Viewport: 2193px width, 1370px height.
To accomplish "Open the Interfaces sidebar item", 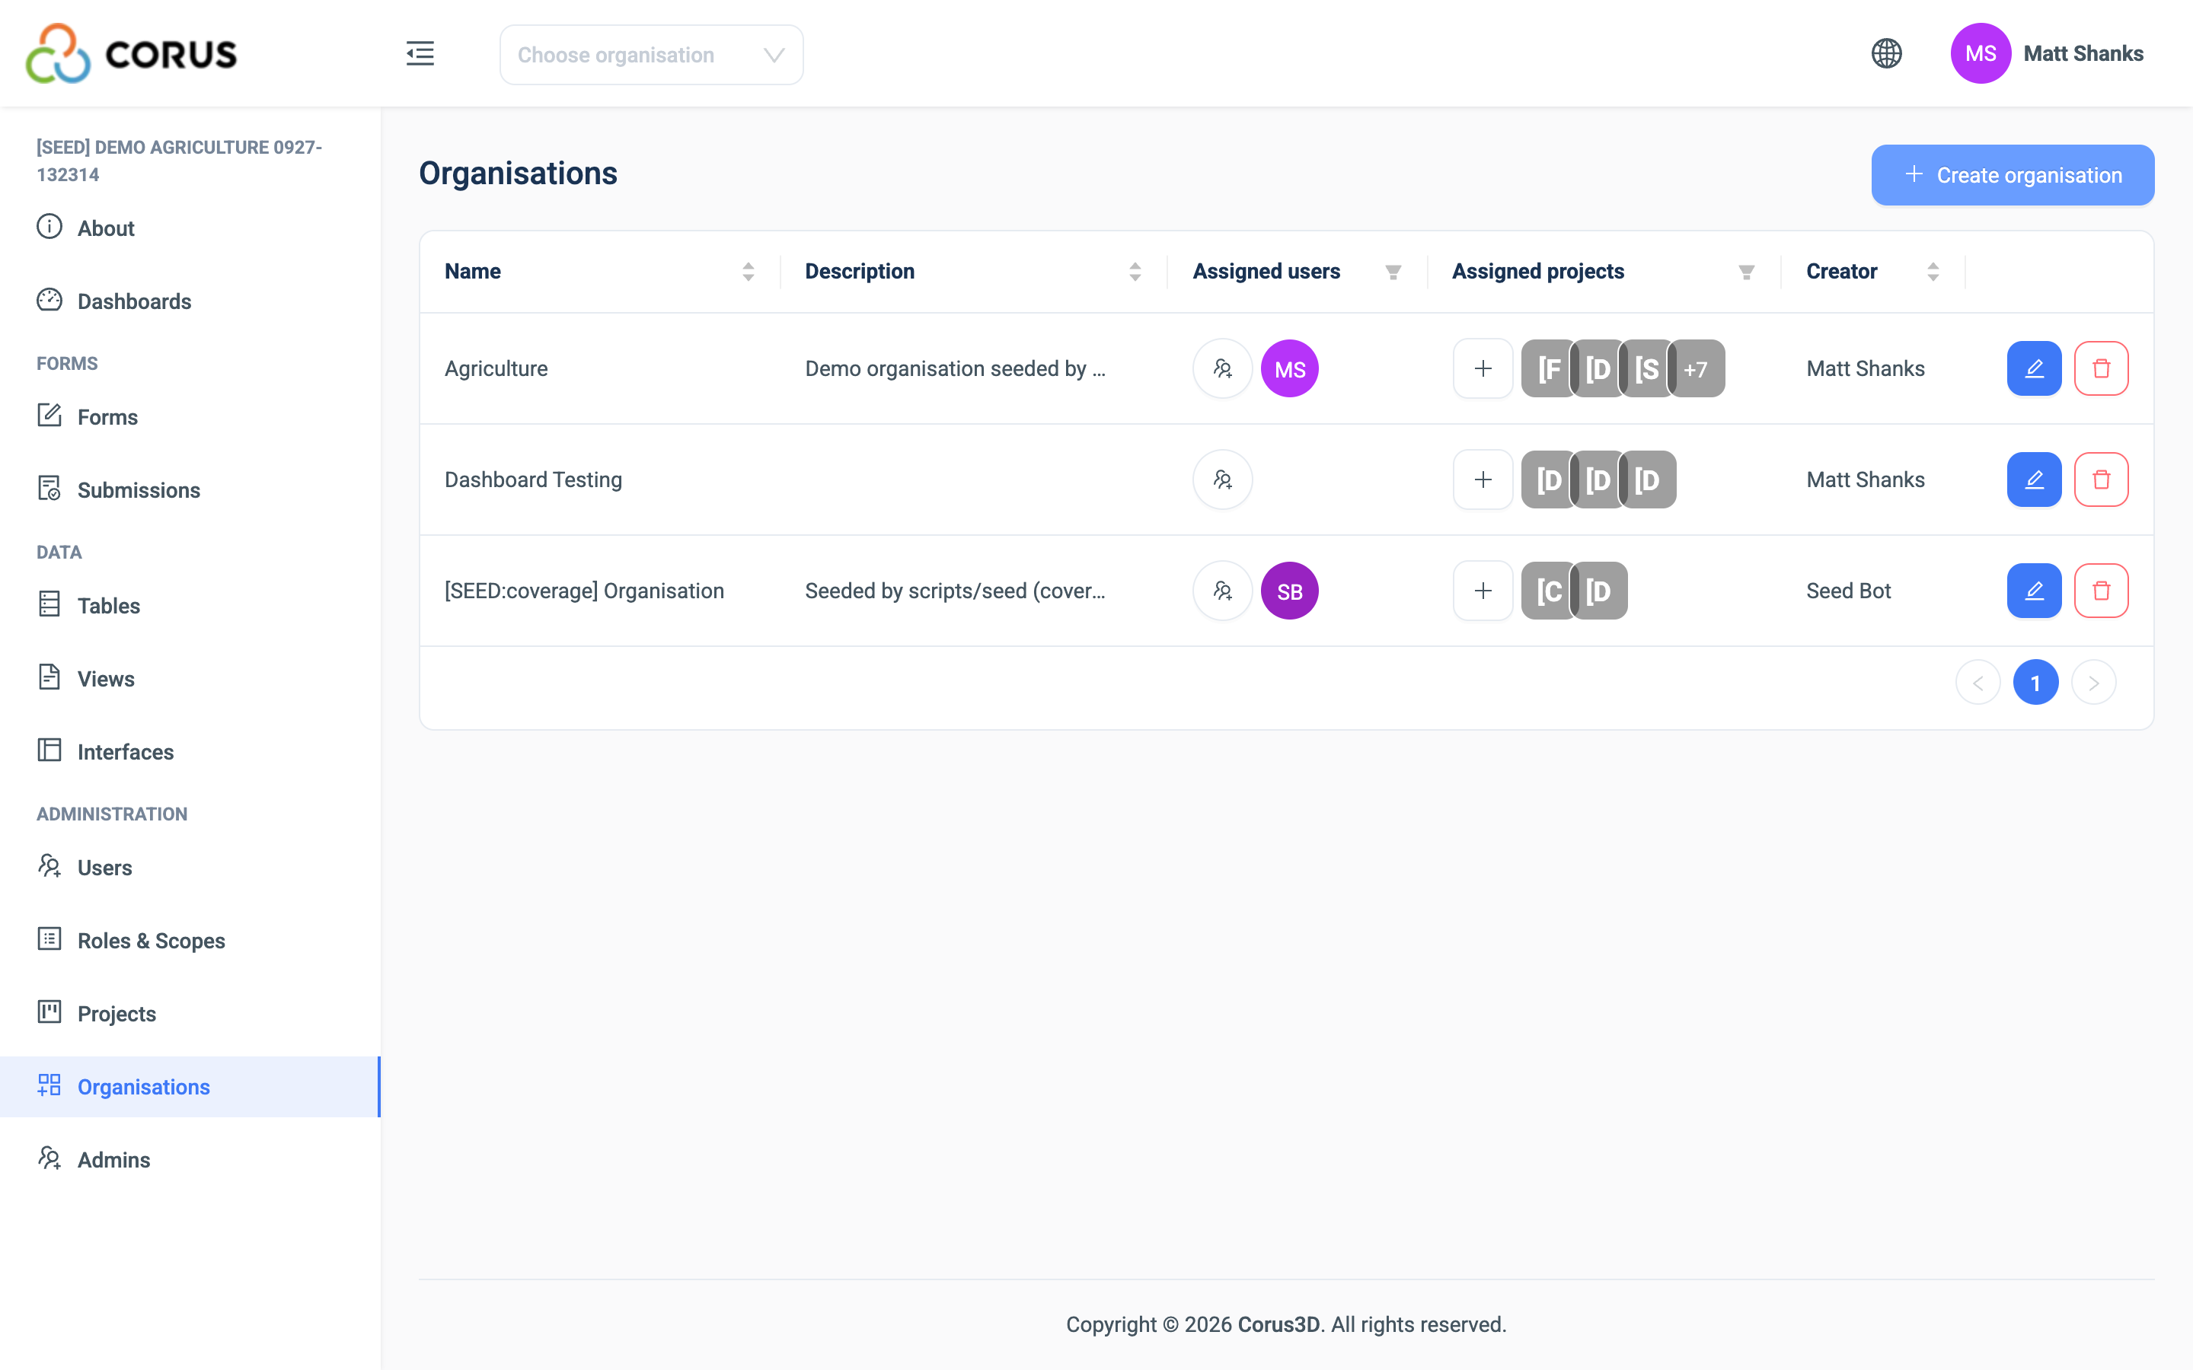I will (x=190, y=751).
